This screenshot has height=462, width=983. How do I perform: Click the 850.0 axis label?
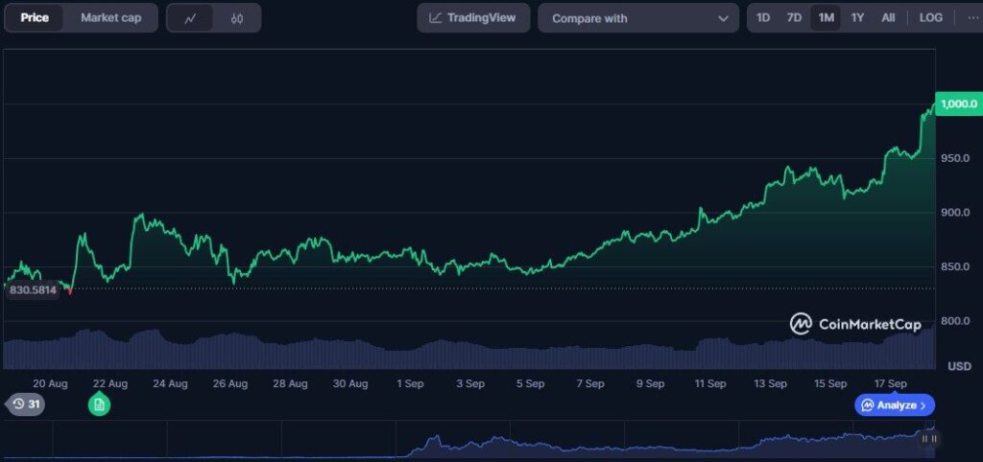[x=955, y=267]
